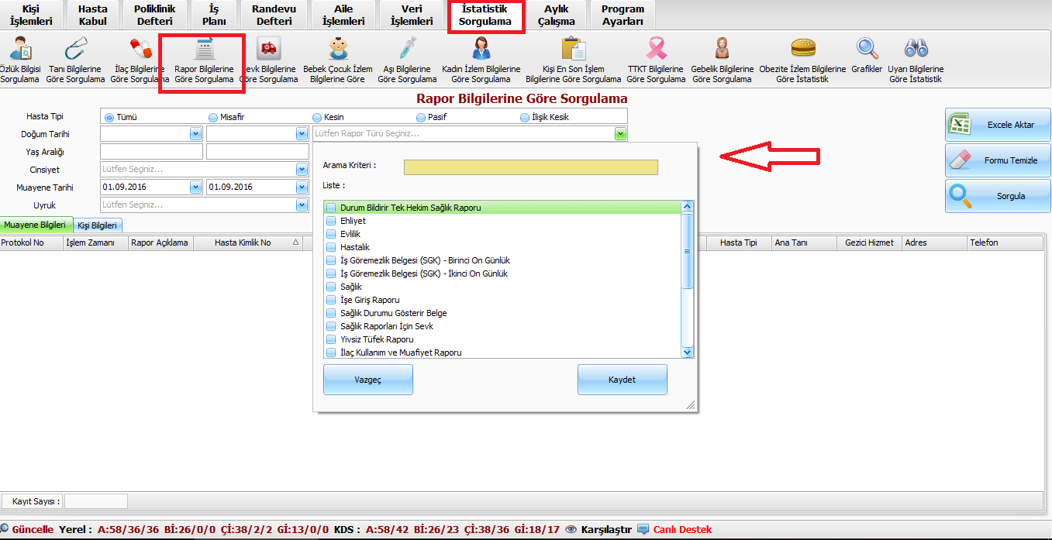Open Grafikler magnifier icon
The image size is (1052, 540).
pyautogui.click(x=867, y=49)
